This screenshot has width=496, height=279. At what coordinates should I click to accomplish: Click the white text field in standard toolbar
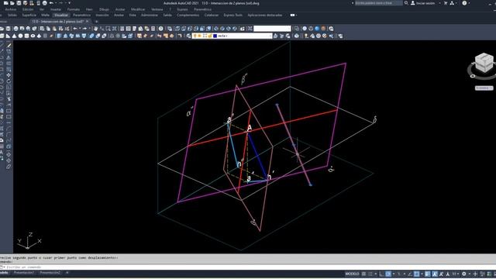point(272,29)
